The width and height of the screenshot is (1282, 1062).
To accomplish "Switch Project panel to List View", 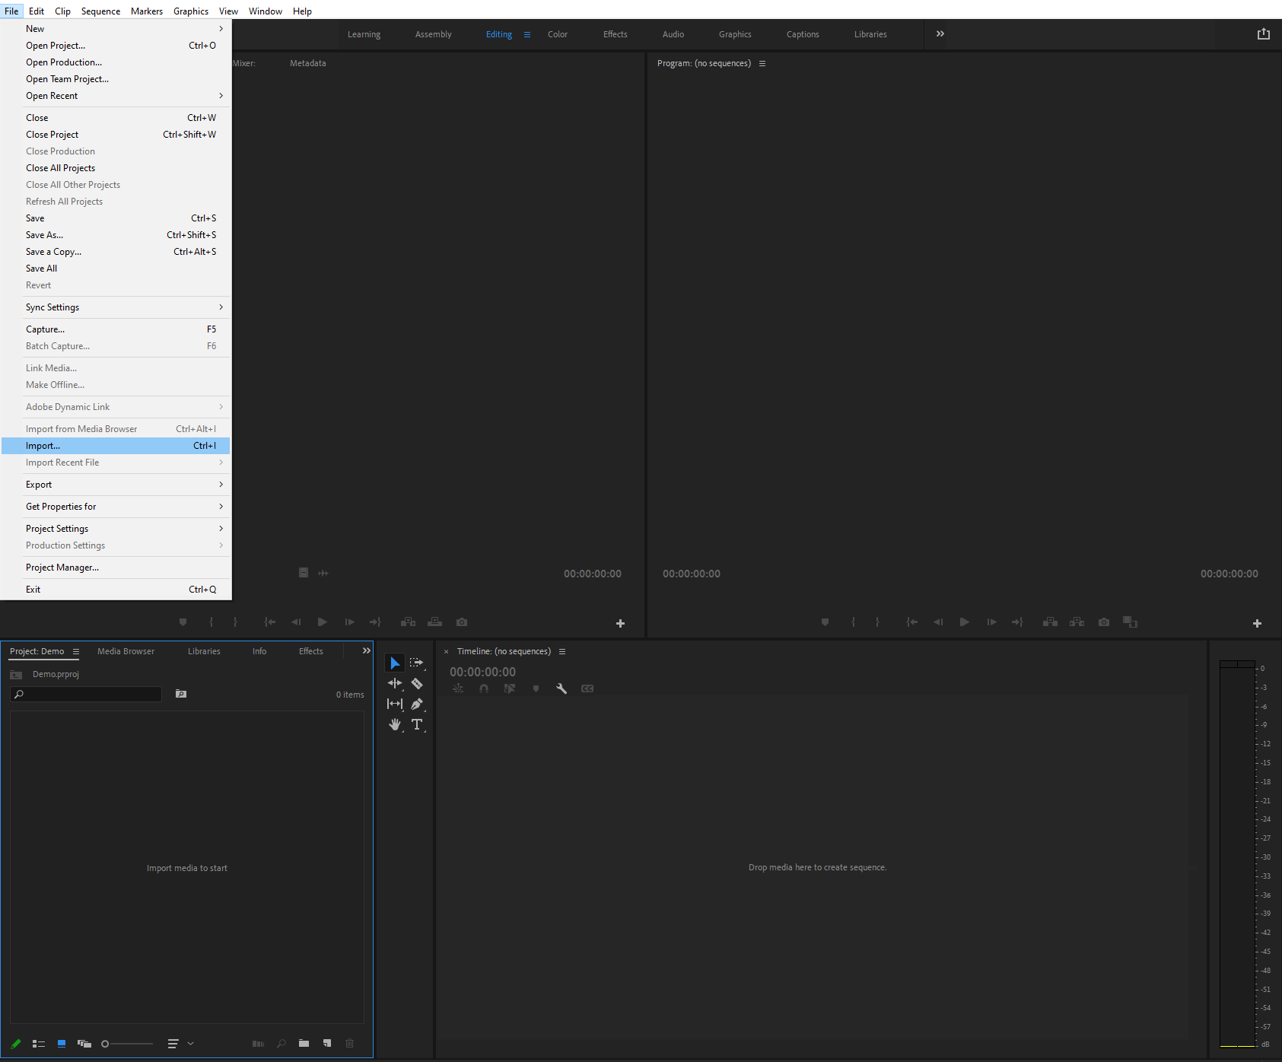I will [39, 1044].
